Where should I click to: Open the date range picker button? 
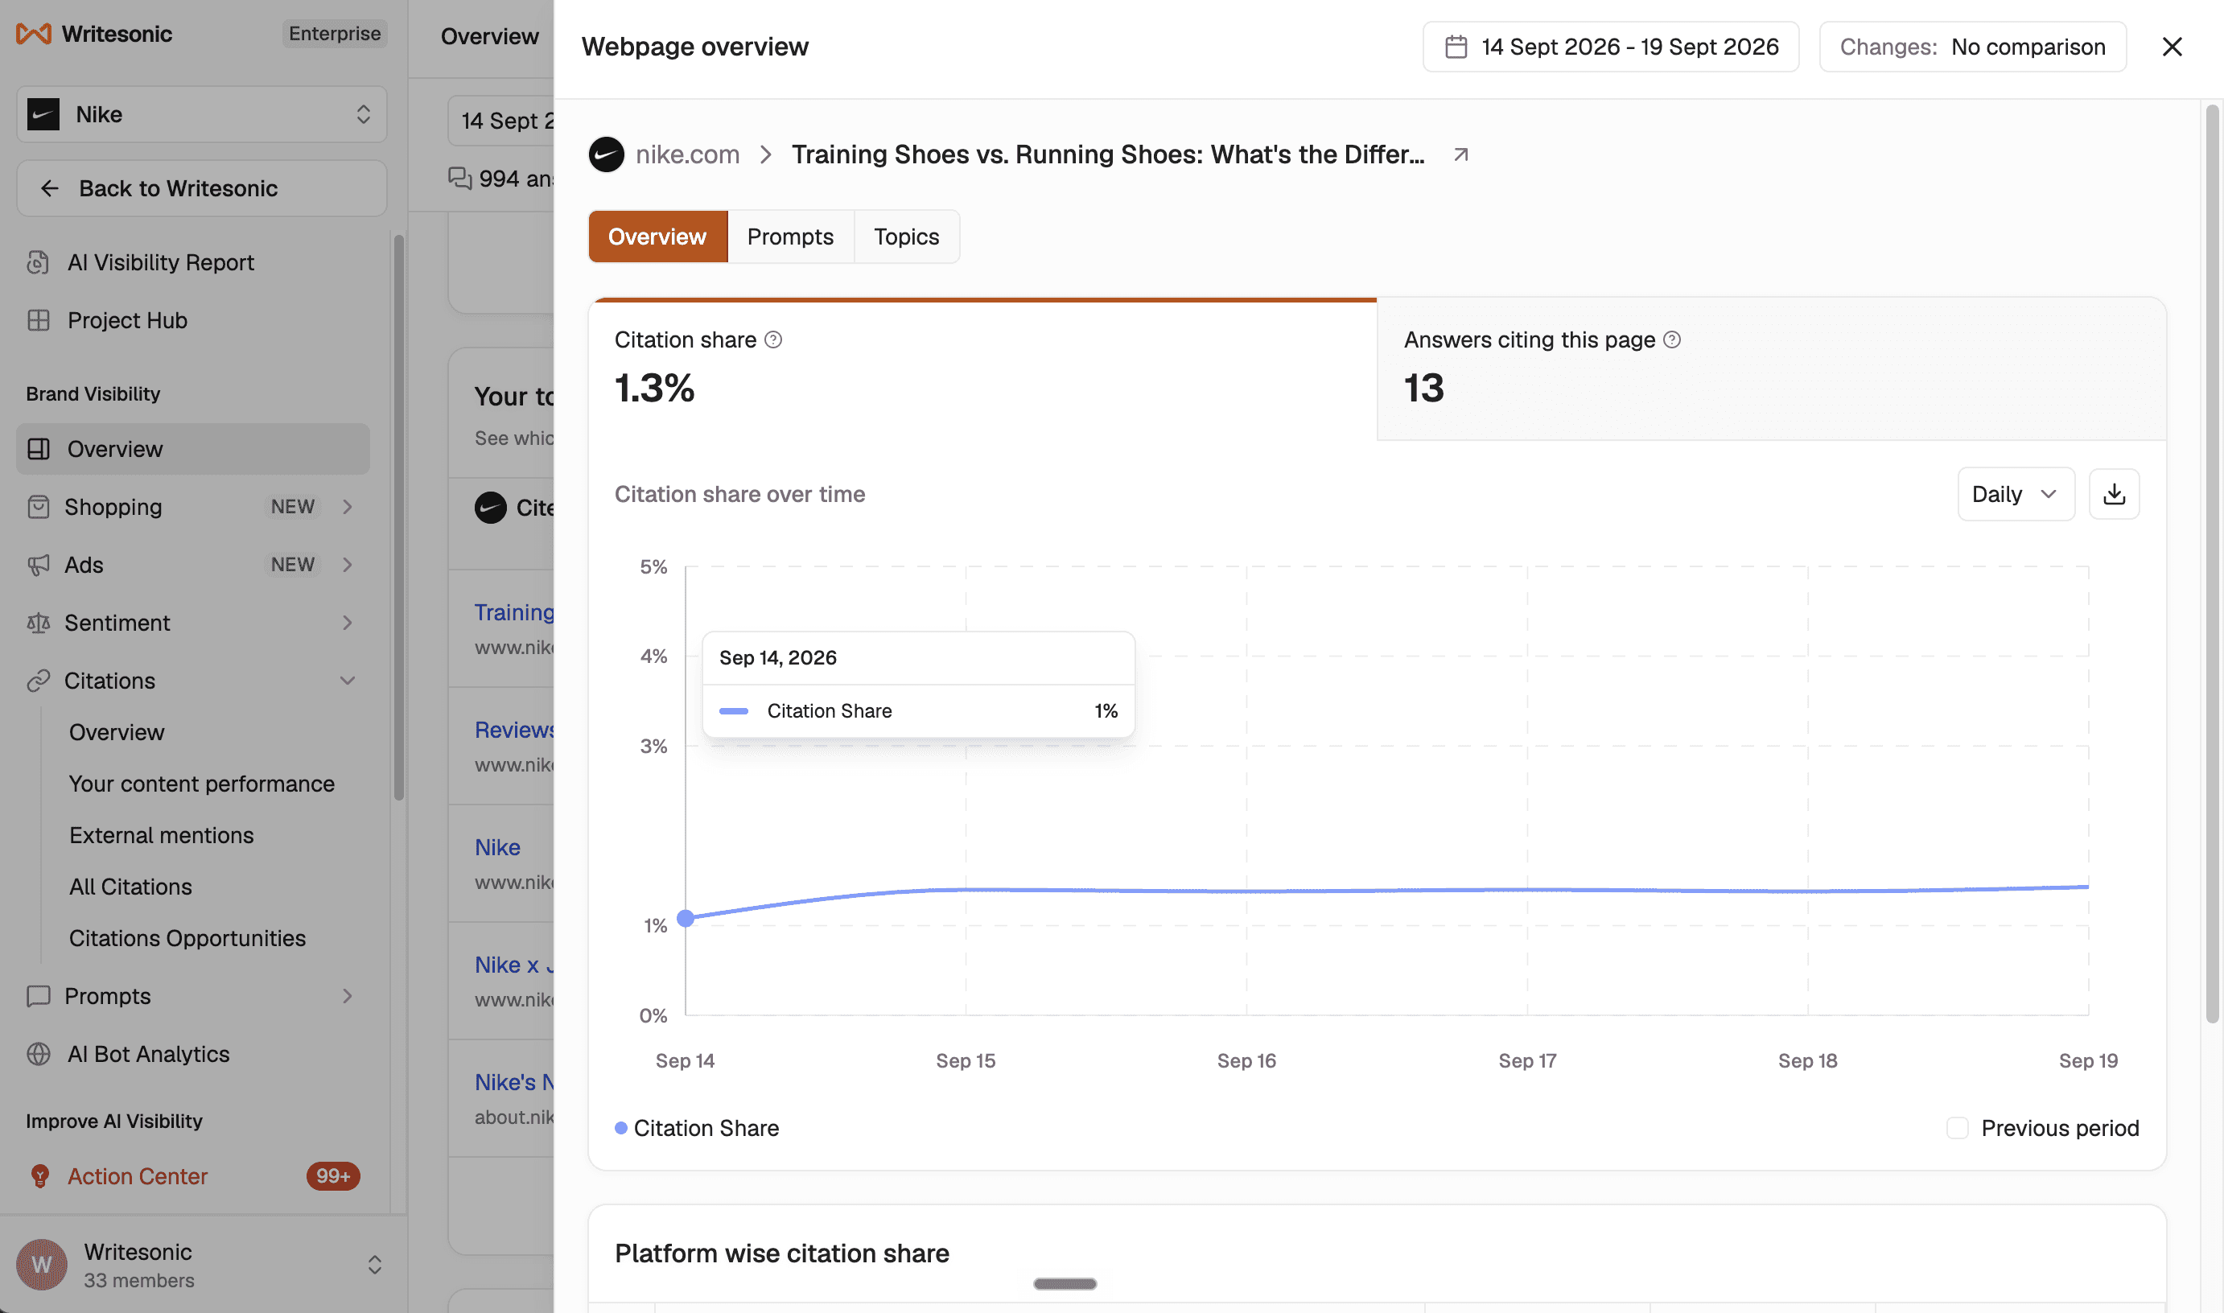coord(1610,47)
